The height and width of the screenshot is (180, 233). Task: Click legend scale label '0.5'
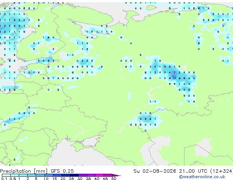(x=13, y=179)
